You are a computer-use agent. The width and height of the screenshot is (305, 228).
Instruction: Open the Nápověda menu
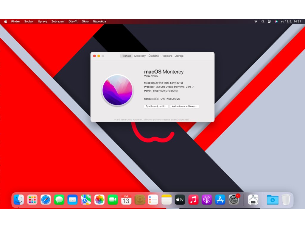tap(99, 21)
